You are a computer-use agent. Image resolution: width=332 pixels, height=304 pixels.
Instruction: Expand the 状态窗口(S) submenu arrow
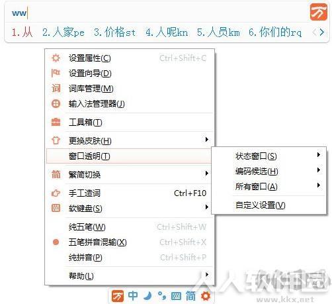pyautogui.click(x=319, y=155)
